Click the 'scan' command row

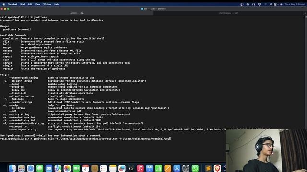49,60
